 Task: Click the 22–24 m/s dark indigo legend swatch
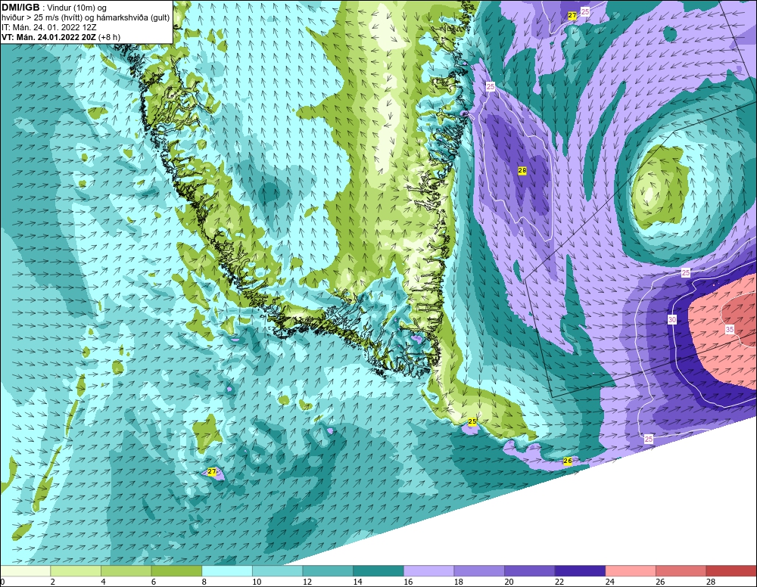(x=580, y=571)
